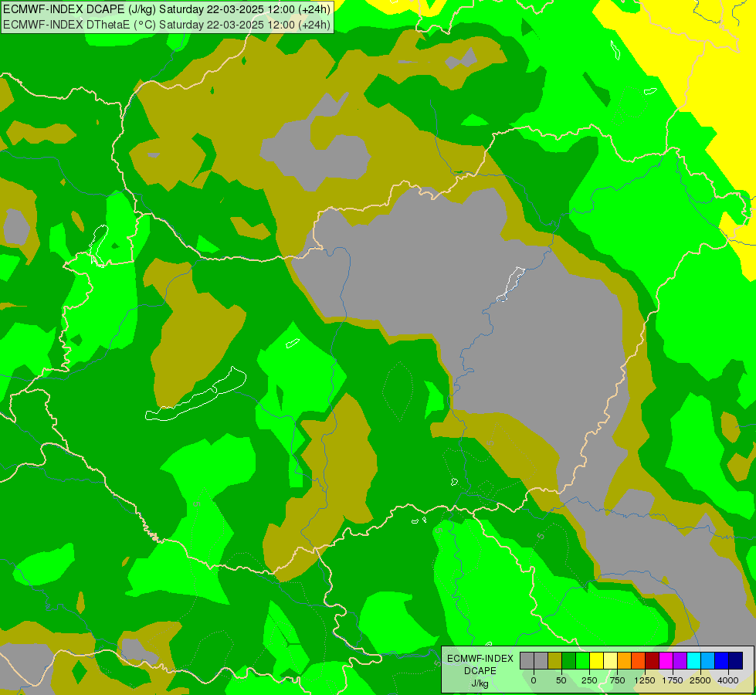The height and width of the screenshot is (695, 756).
Task: Select the pure yellow legend swatch
Action: [x=596, y=661]
